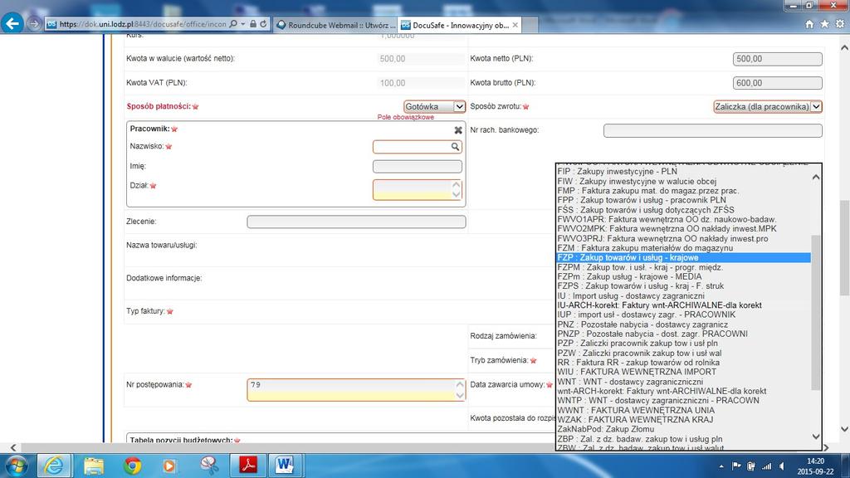850x478 pixels.
Task: Open network signal icon in system tray
Action: (x=766, y=466)
